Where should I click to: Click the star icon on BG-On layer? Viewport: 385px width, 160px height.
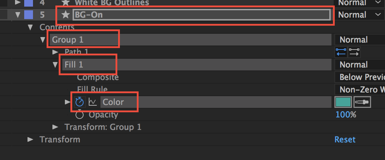coord(66,15)
